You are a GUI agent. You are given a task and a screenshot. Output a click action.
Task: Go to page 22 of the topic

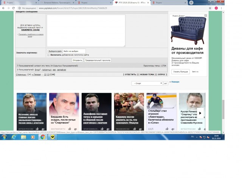(x=45, y=75)
